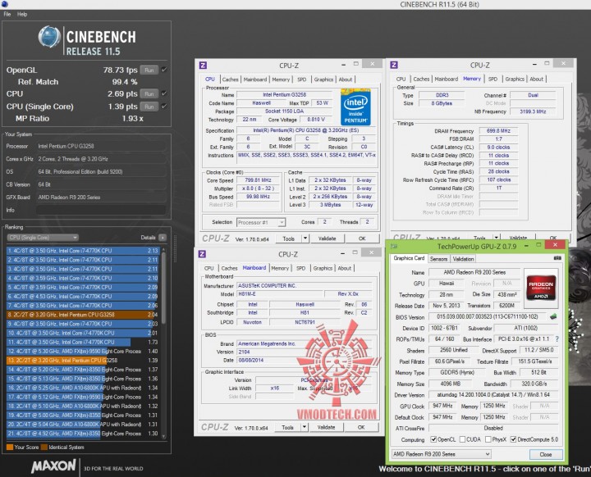Click the BIOS save chip icon in GPU-Z
This screenshot has width=591, height=477.
click(x=553, y=316)
